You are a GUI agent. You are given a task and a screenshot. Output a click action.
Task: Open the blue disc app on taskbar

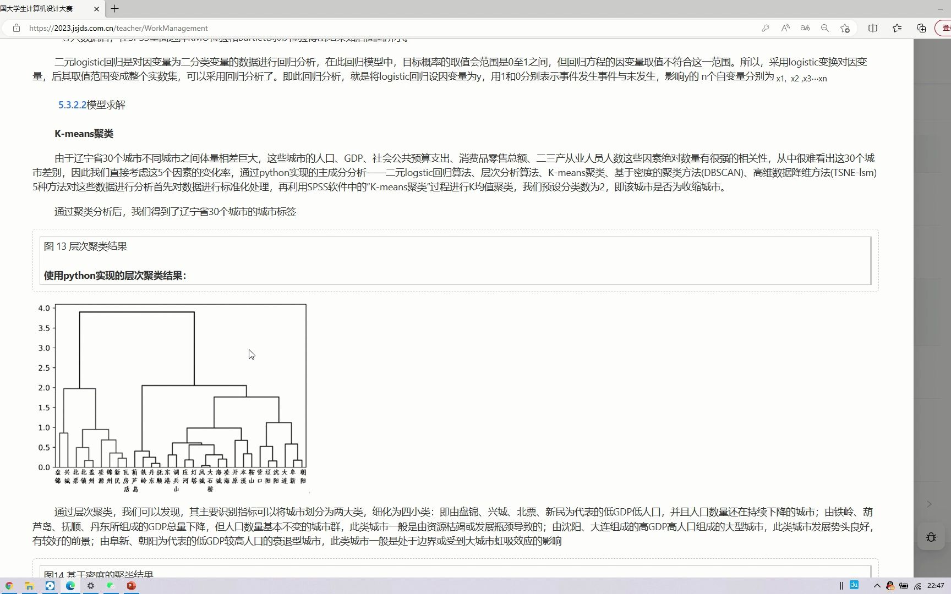[x=50, y=586]
